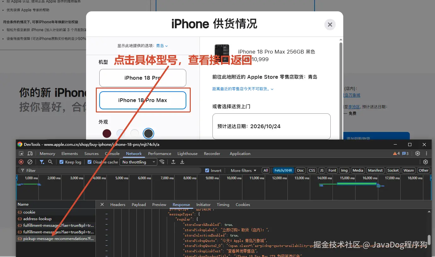The image size is (435, 257).
Task: Switch to the Headers tab
Action: (x=118, y=204)
